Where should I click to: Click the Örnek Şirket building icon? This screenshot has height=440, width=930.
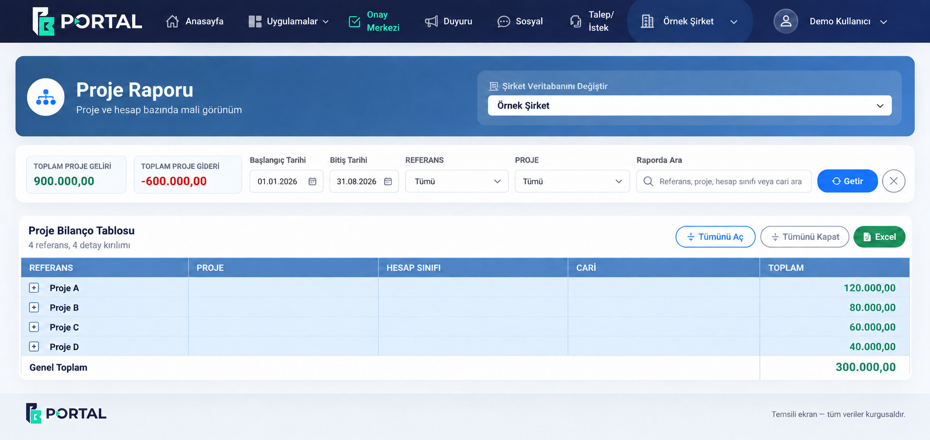[x=647, y=21]
